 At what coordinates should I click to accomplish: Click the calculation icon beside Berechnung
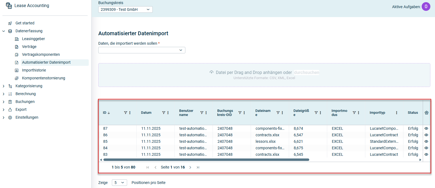click(10, 94)
